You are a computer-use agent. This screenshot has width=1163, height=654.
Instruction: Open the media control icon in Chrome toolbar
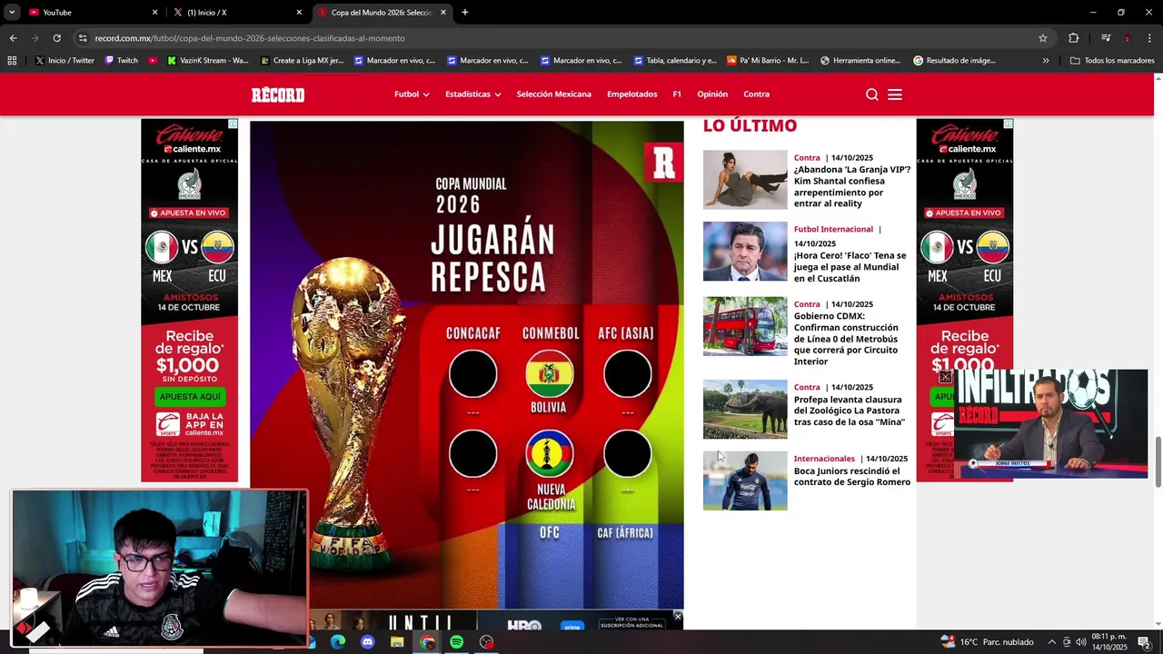click(x=1106, y=38)
